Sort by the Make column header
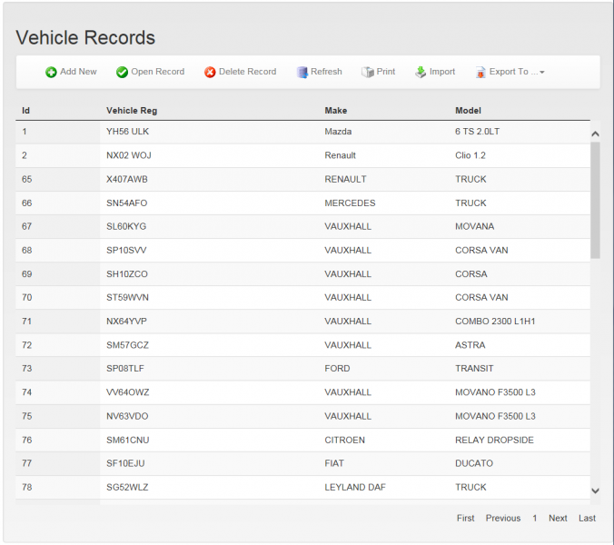This screenshot has width=614, height=545. [x=335, y=111]
